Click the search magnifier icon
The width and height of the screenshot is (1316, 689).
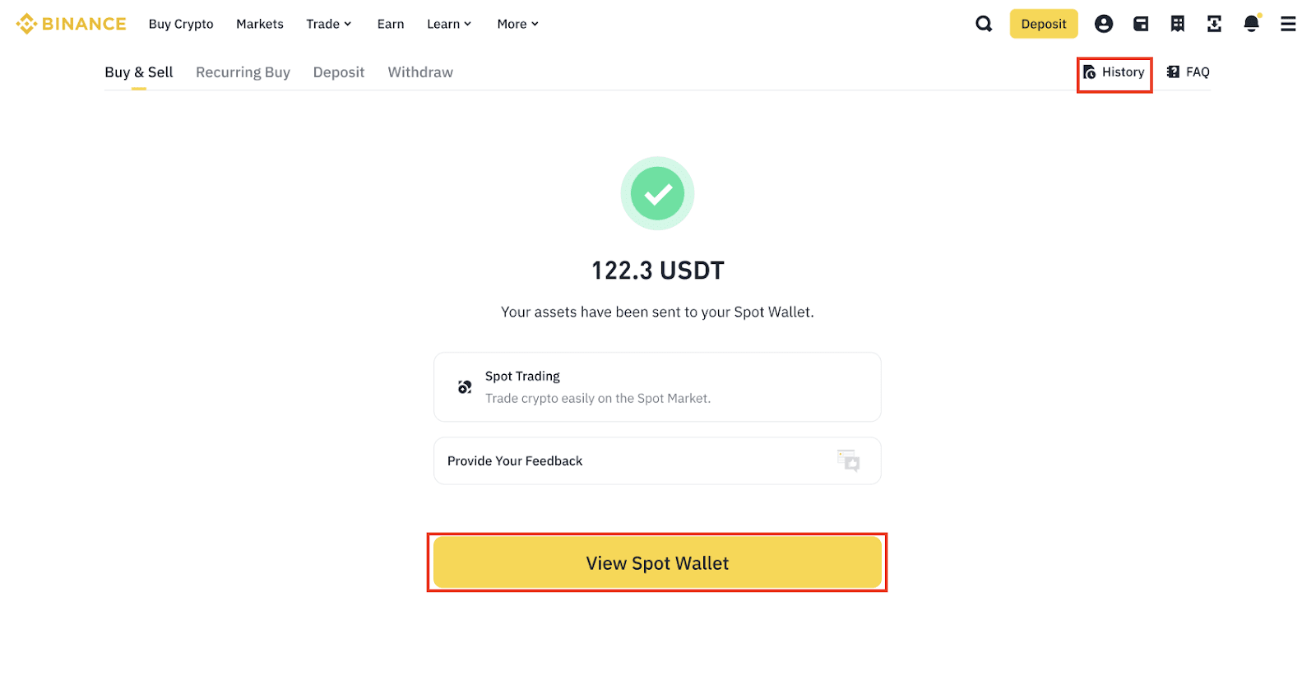pyautogui.click(x=984, y=24)
